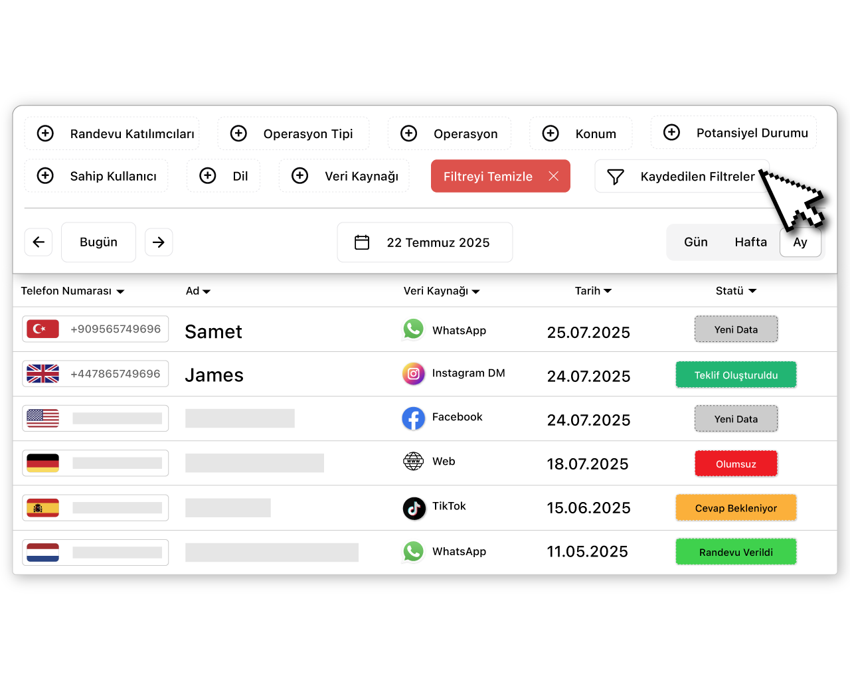This screenshot has width=850, height=680.
Task: Expand the Statü column dropdown
Action: pyautogui.click(x=752, y=291)
